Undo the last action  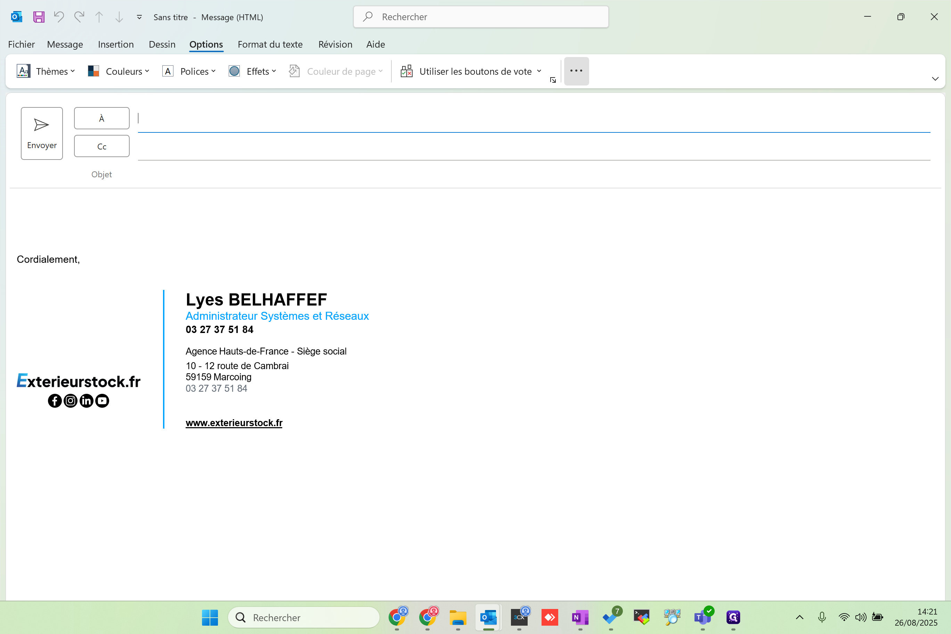point(59,17)
